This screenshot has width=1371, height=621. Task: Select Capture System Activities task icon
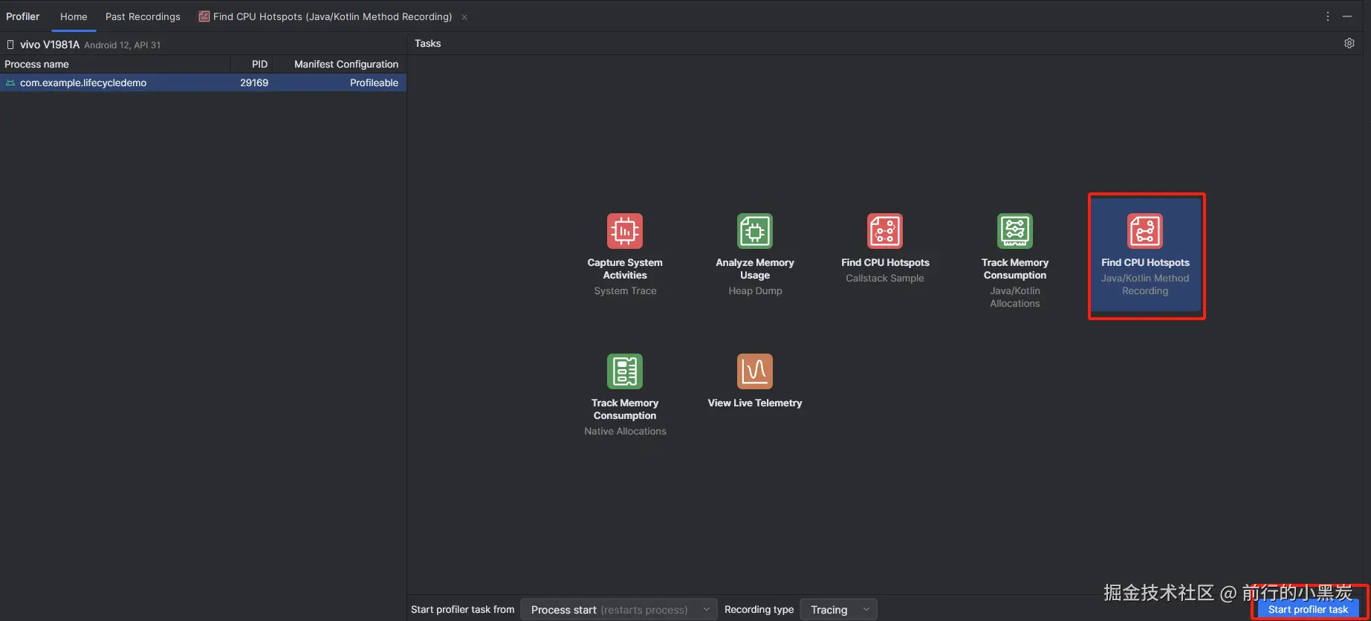pyautogui.click(x=624, y=231)
